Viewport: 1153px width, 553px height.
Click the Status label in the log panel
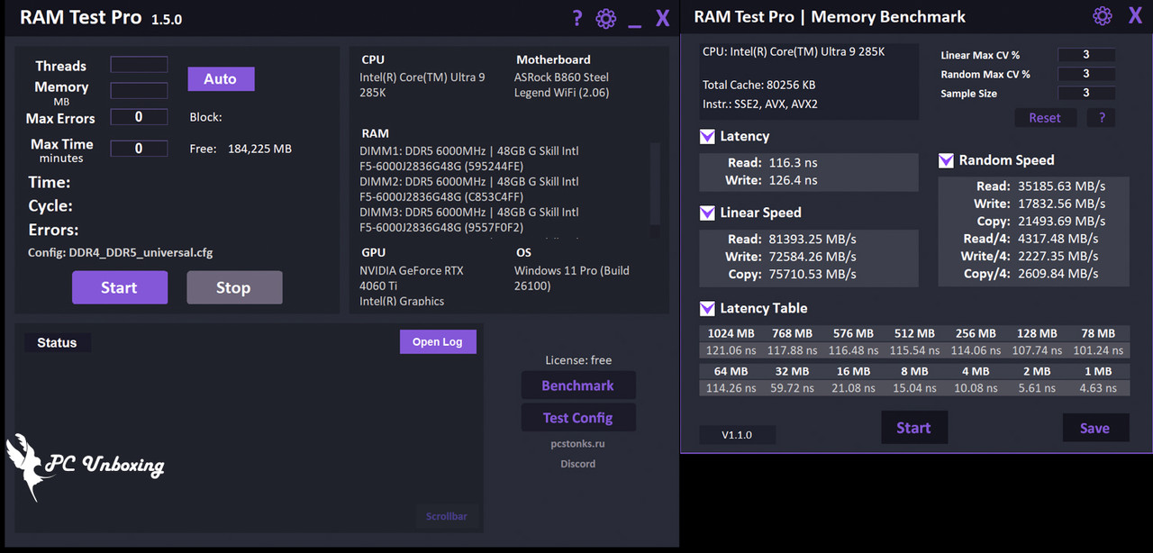57,343
